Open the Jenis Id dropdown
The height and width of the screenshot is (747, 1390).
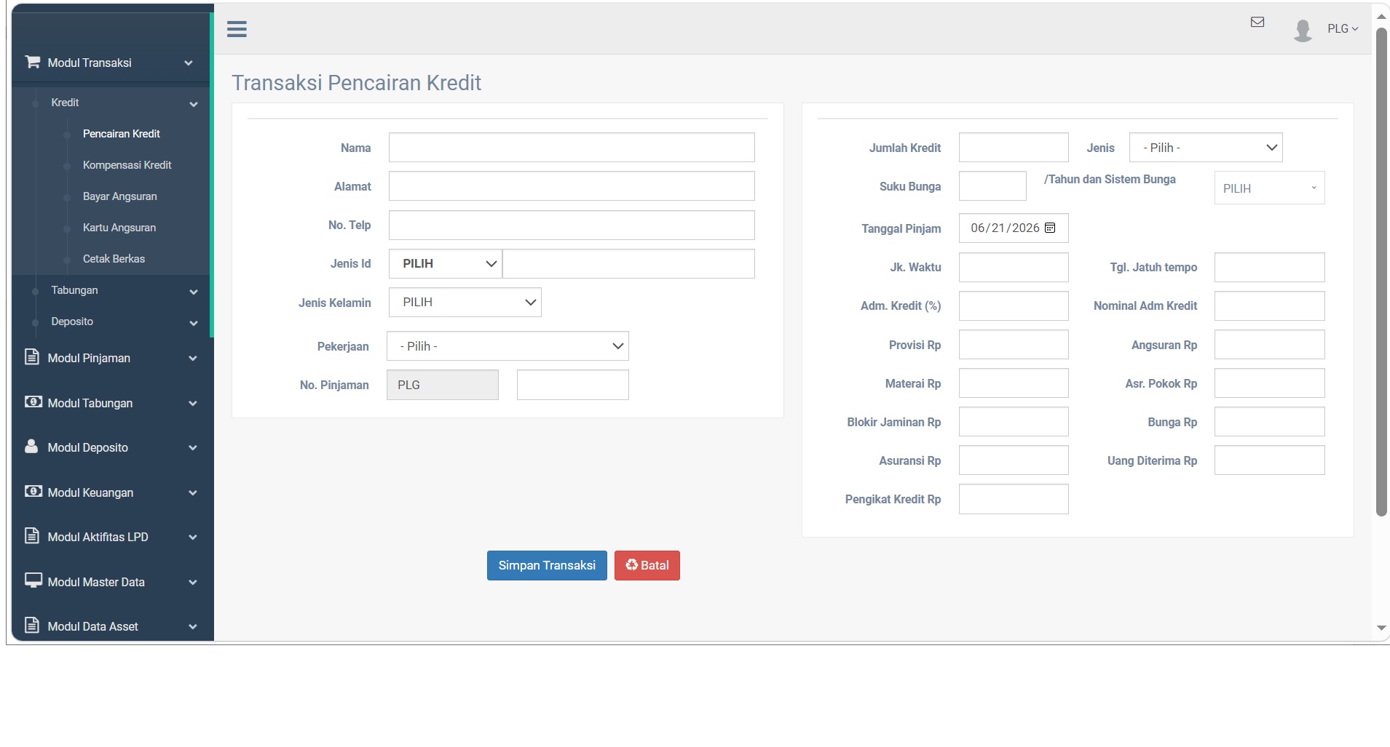pos(446,263)
